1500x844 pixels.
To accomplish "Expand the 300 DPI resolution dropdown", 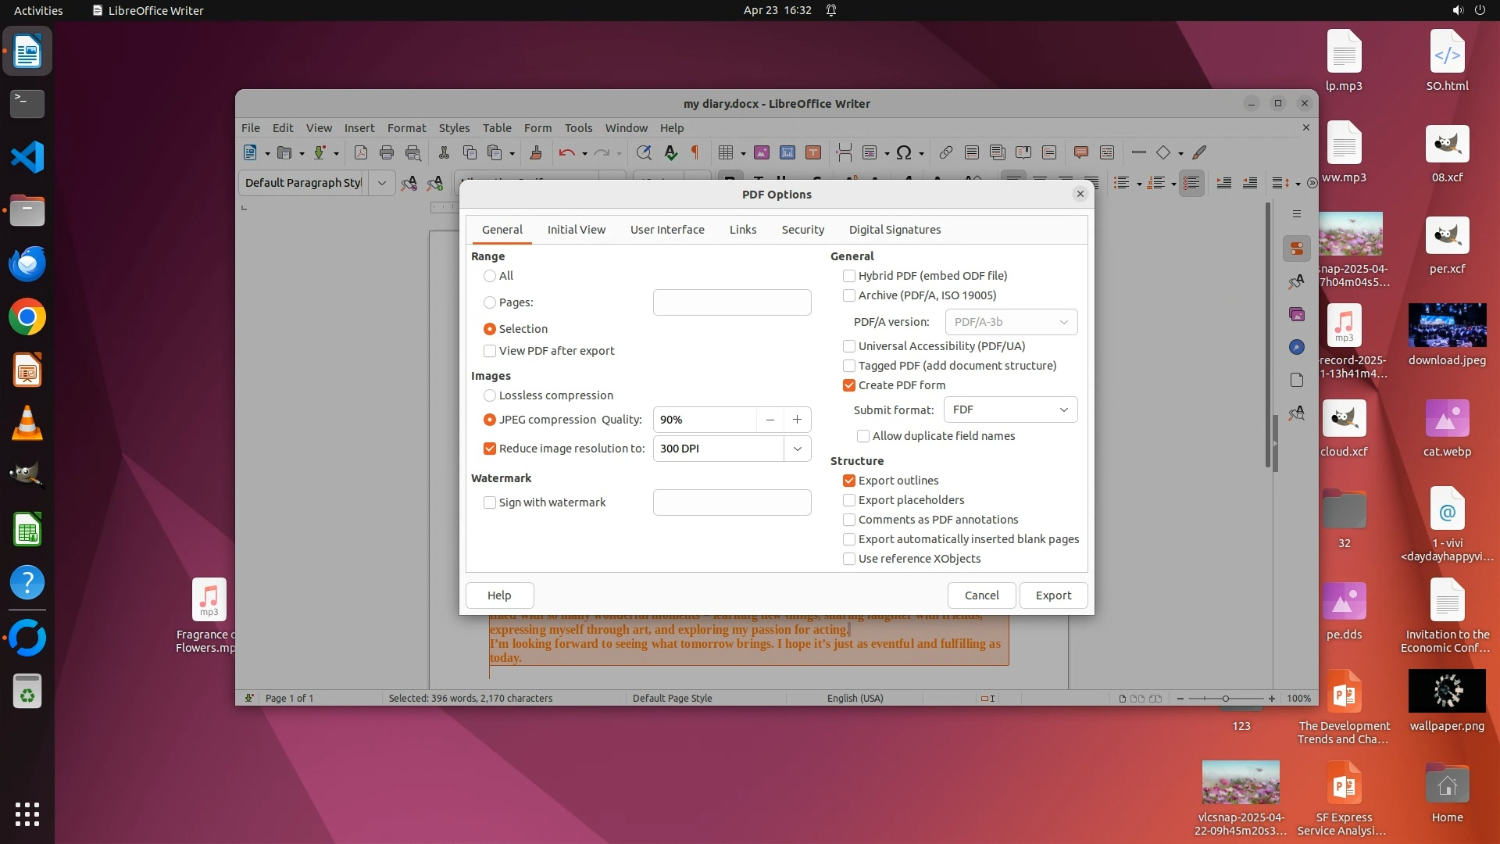I will (x=797, y=449).
